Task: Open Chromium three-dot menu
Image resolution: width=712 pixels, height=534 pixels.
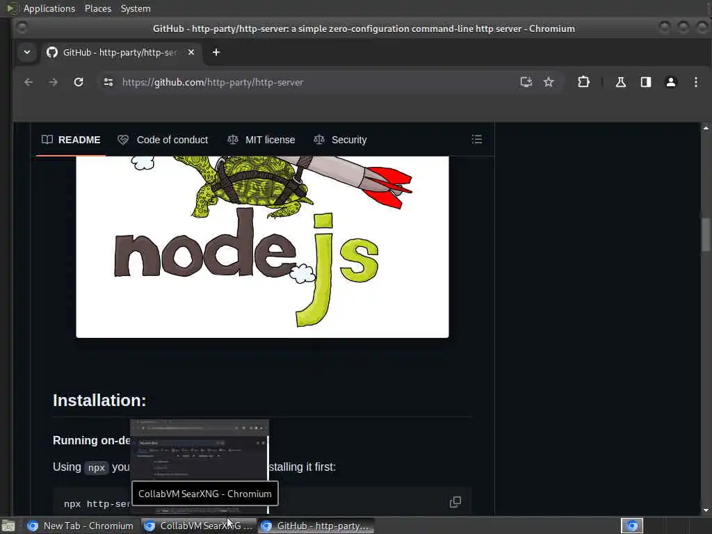Action: pos(695,82)
